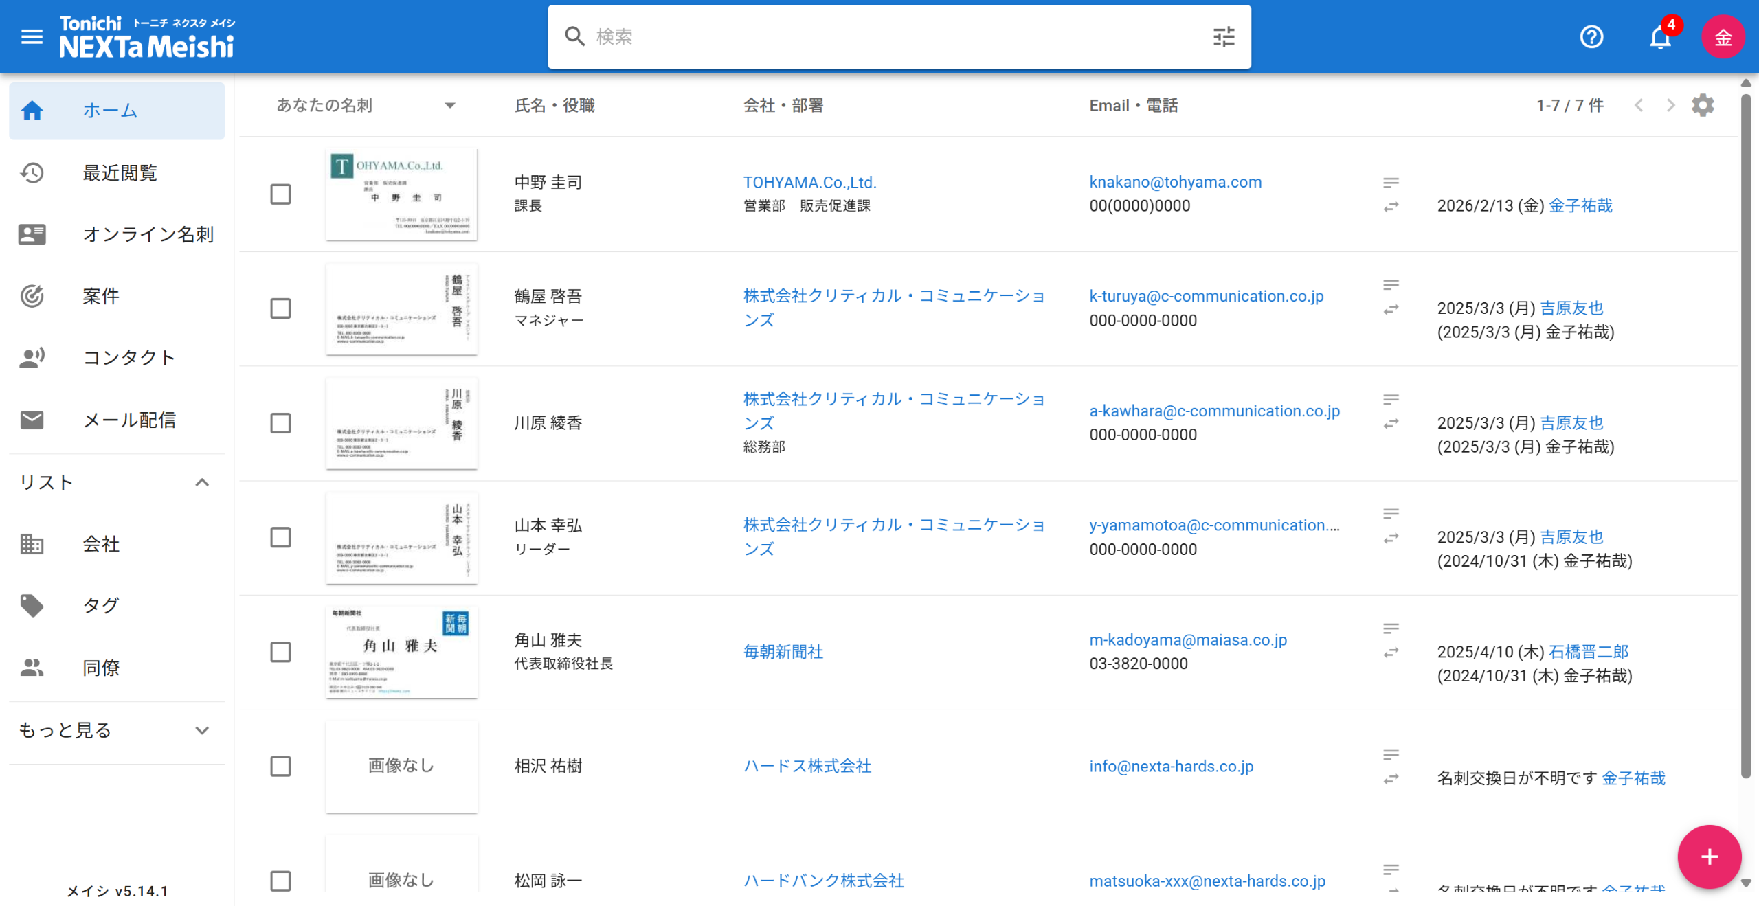Open メール配信 in the sidebar

click(x=129, y=420)
